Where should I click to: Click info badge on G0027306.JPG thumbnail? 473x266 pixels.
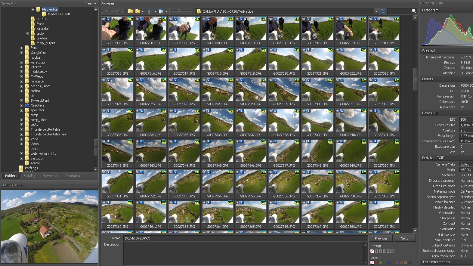point(109,19)
